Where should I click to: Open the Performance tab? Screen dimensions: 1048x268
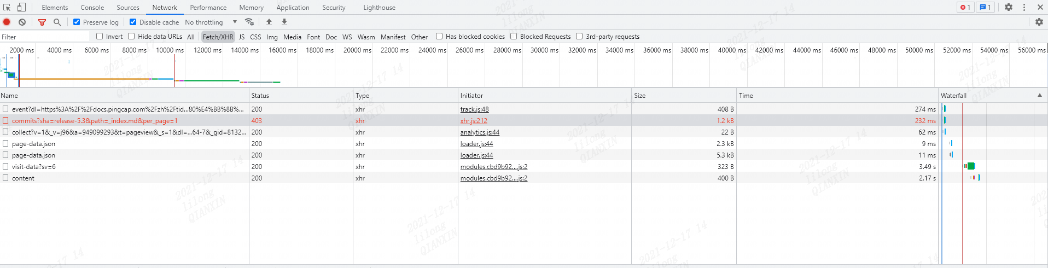[x=208, y=8]
